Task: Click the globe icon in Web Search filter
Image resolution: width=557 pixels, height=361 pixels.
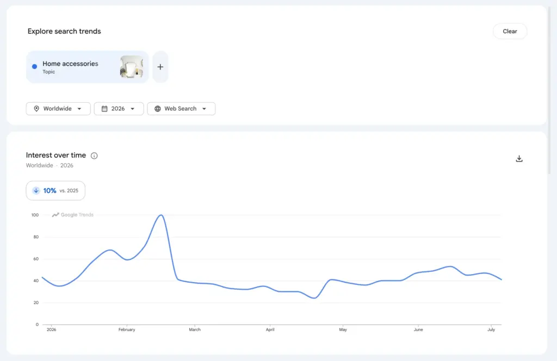Action: (157, 109)
